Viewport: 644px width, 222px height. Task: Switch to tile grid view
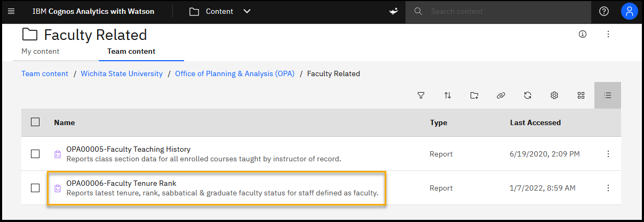point(581,95)
